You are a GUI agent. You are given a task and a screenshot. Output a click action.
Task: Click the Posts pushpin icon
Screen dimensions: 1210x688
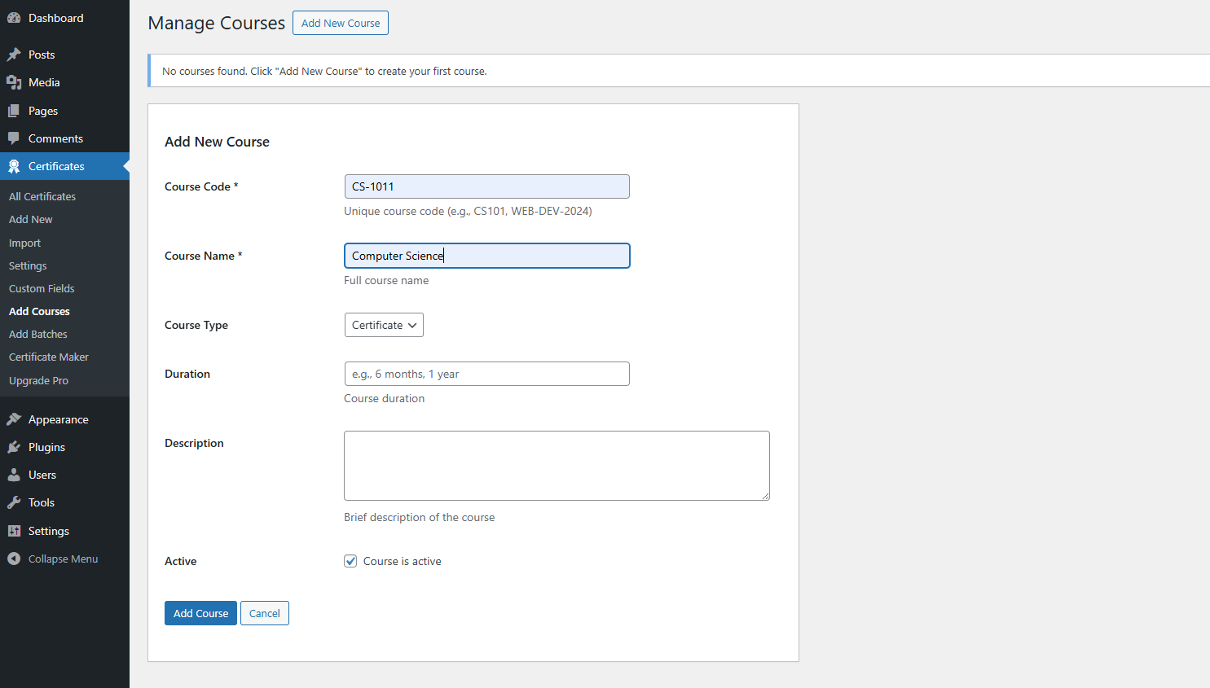tap(14, 55)
